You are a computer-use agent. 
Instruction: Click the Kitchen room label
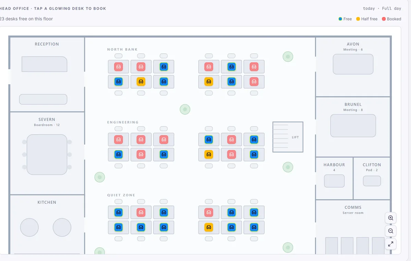pyautogui.click(x=47, y=202)
